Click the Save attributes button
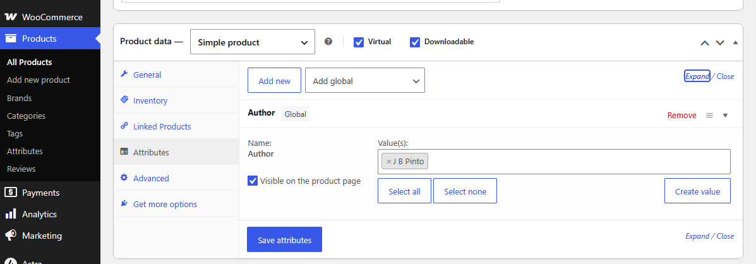 (284, 239)
